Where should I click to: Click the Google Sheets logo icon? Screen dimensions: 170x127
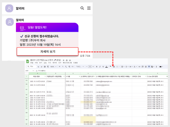coord(27,61)
